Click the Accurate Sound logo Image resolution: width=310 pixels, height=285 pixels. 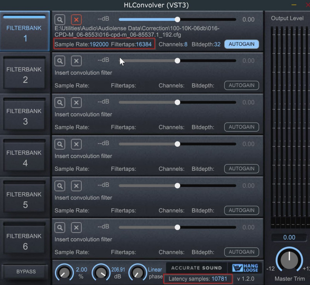click(x=196, y=268)
